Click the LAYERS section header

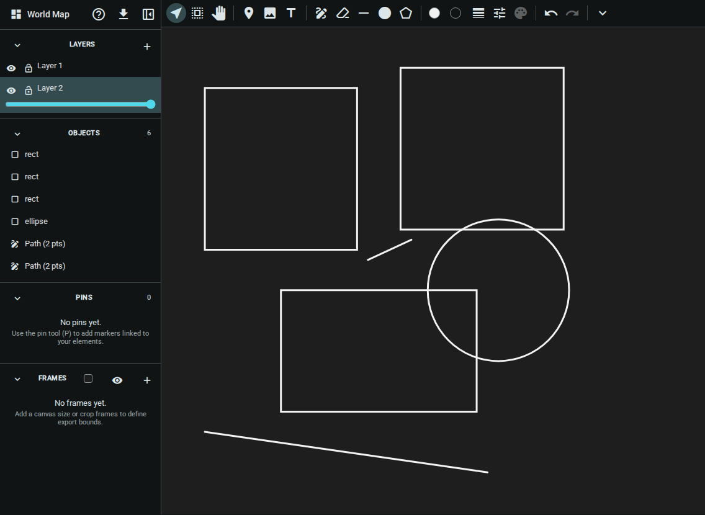pos(82,44)
